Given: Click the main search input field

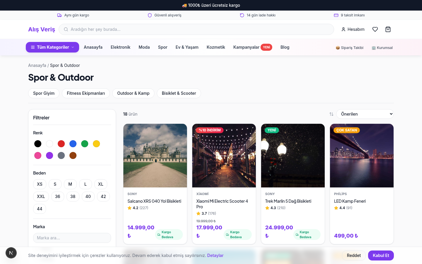Looking at the screenshot, I should [196, 29].
